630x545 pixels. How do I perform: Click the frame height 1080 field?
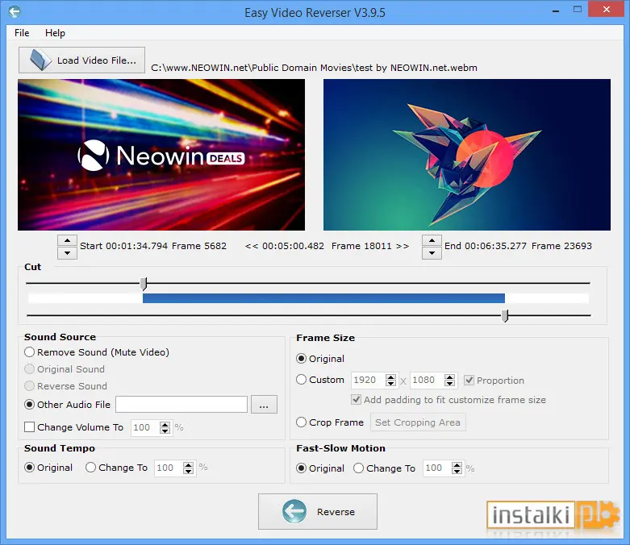[427, 380]
